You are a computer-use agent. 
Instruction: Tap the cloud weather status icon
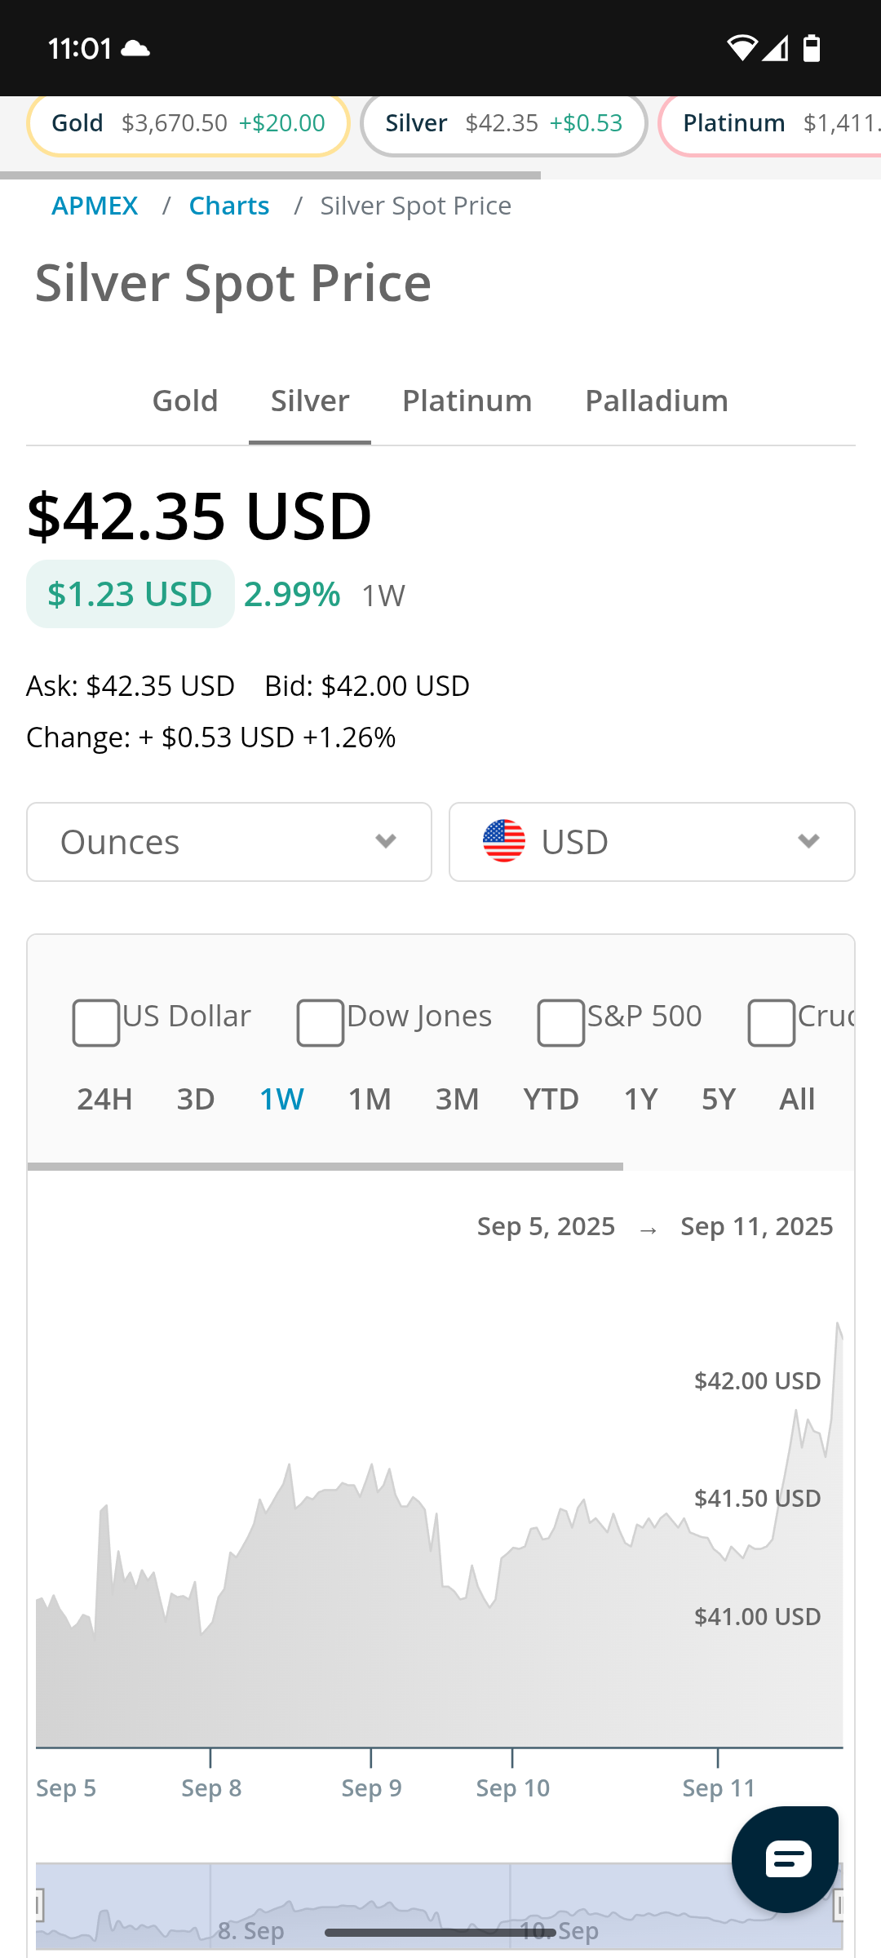click(x=135, y=49)
